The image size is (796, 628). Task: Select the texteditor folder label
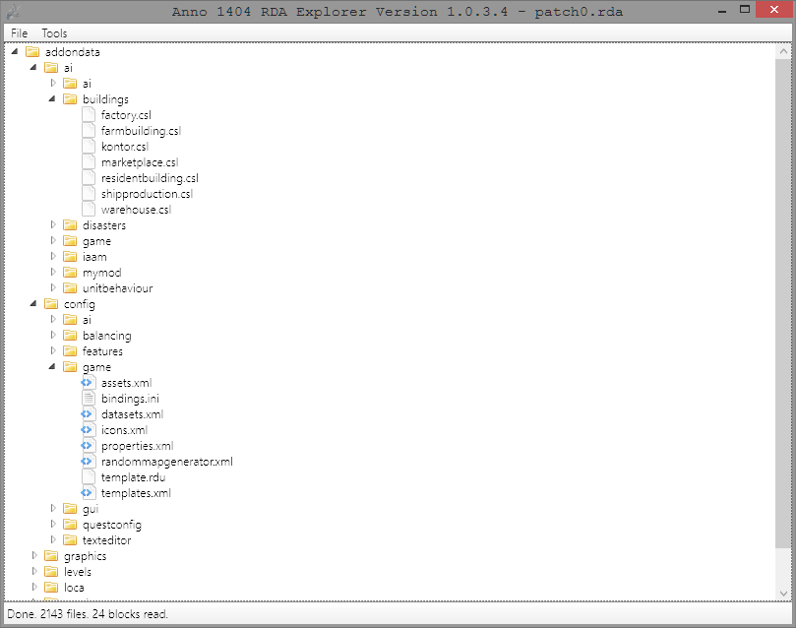click(106, 540)
